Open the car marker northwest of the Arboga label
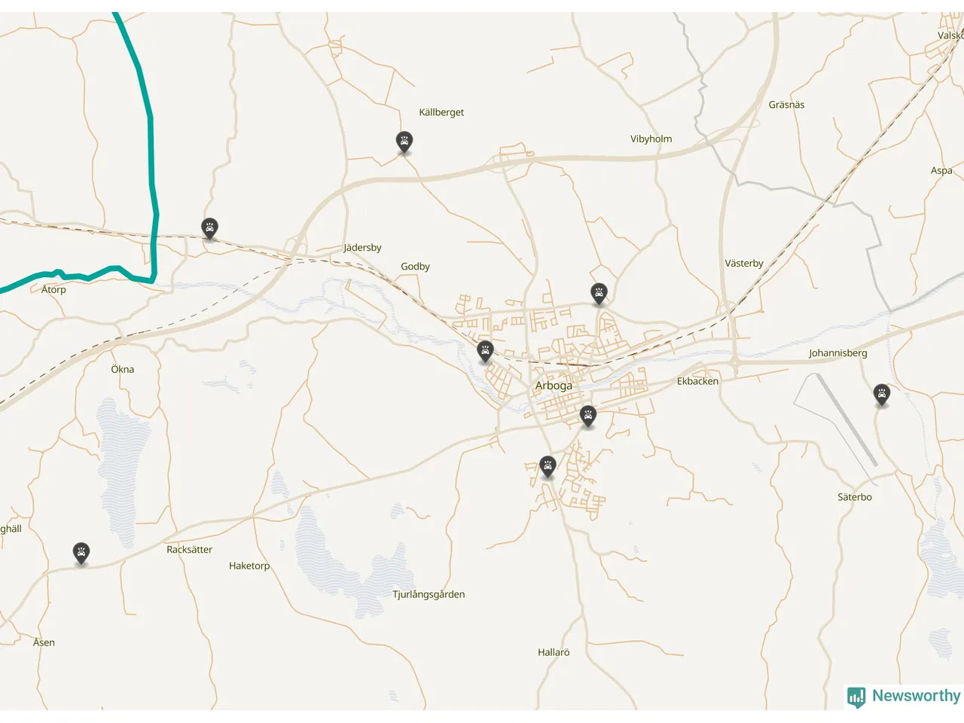 click(486, 352)
